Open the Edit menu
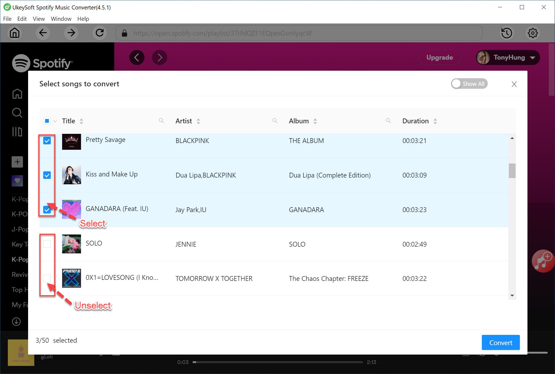The width and height of the screenshot is (555, 374). click(21, 19)
